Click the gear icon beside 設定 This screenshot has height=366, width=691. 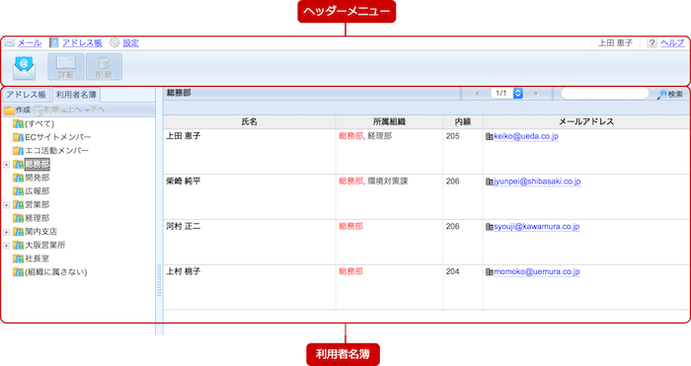115,42
